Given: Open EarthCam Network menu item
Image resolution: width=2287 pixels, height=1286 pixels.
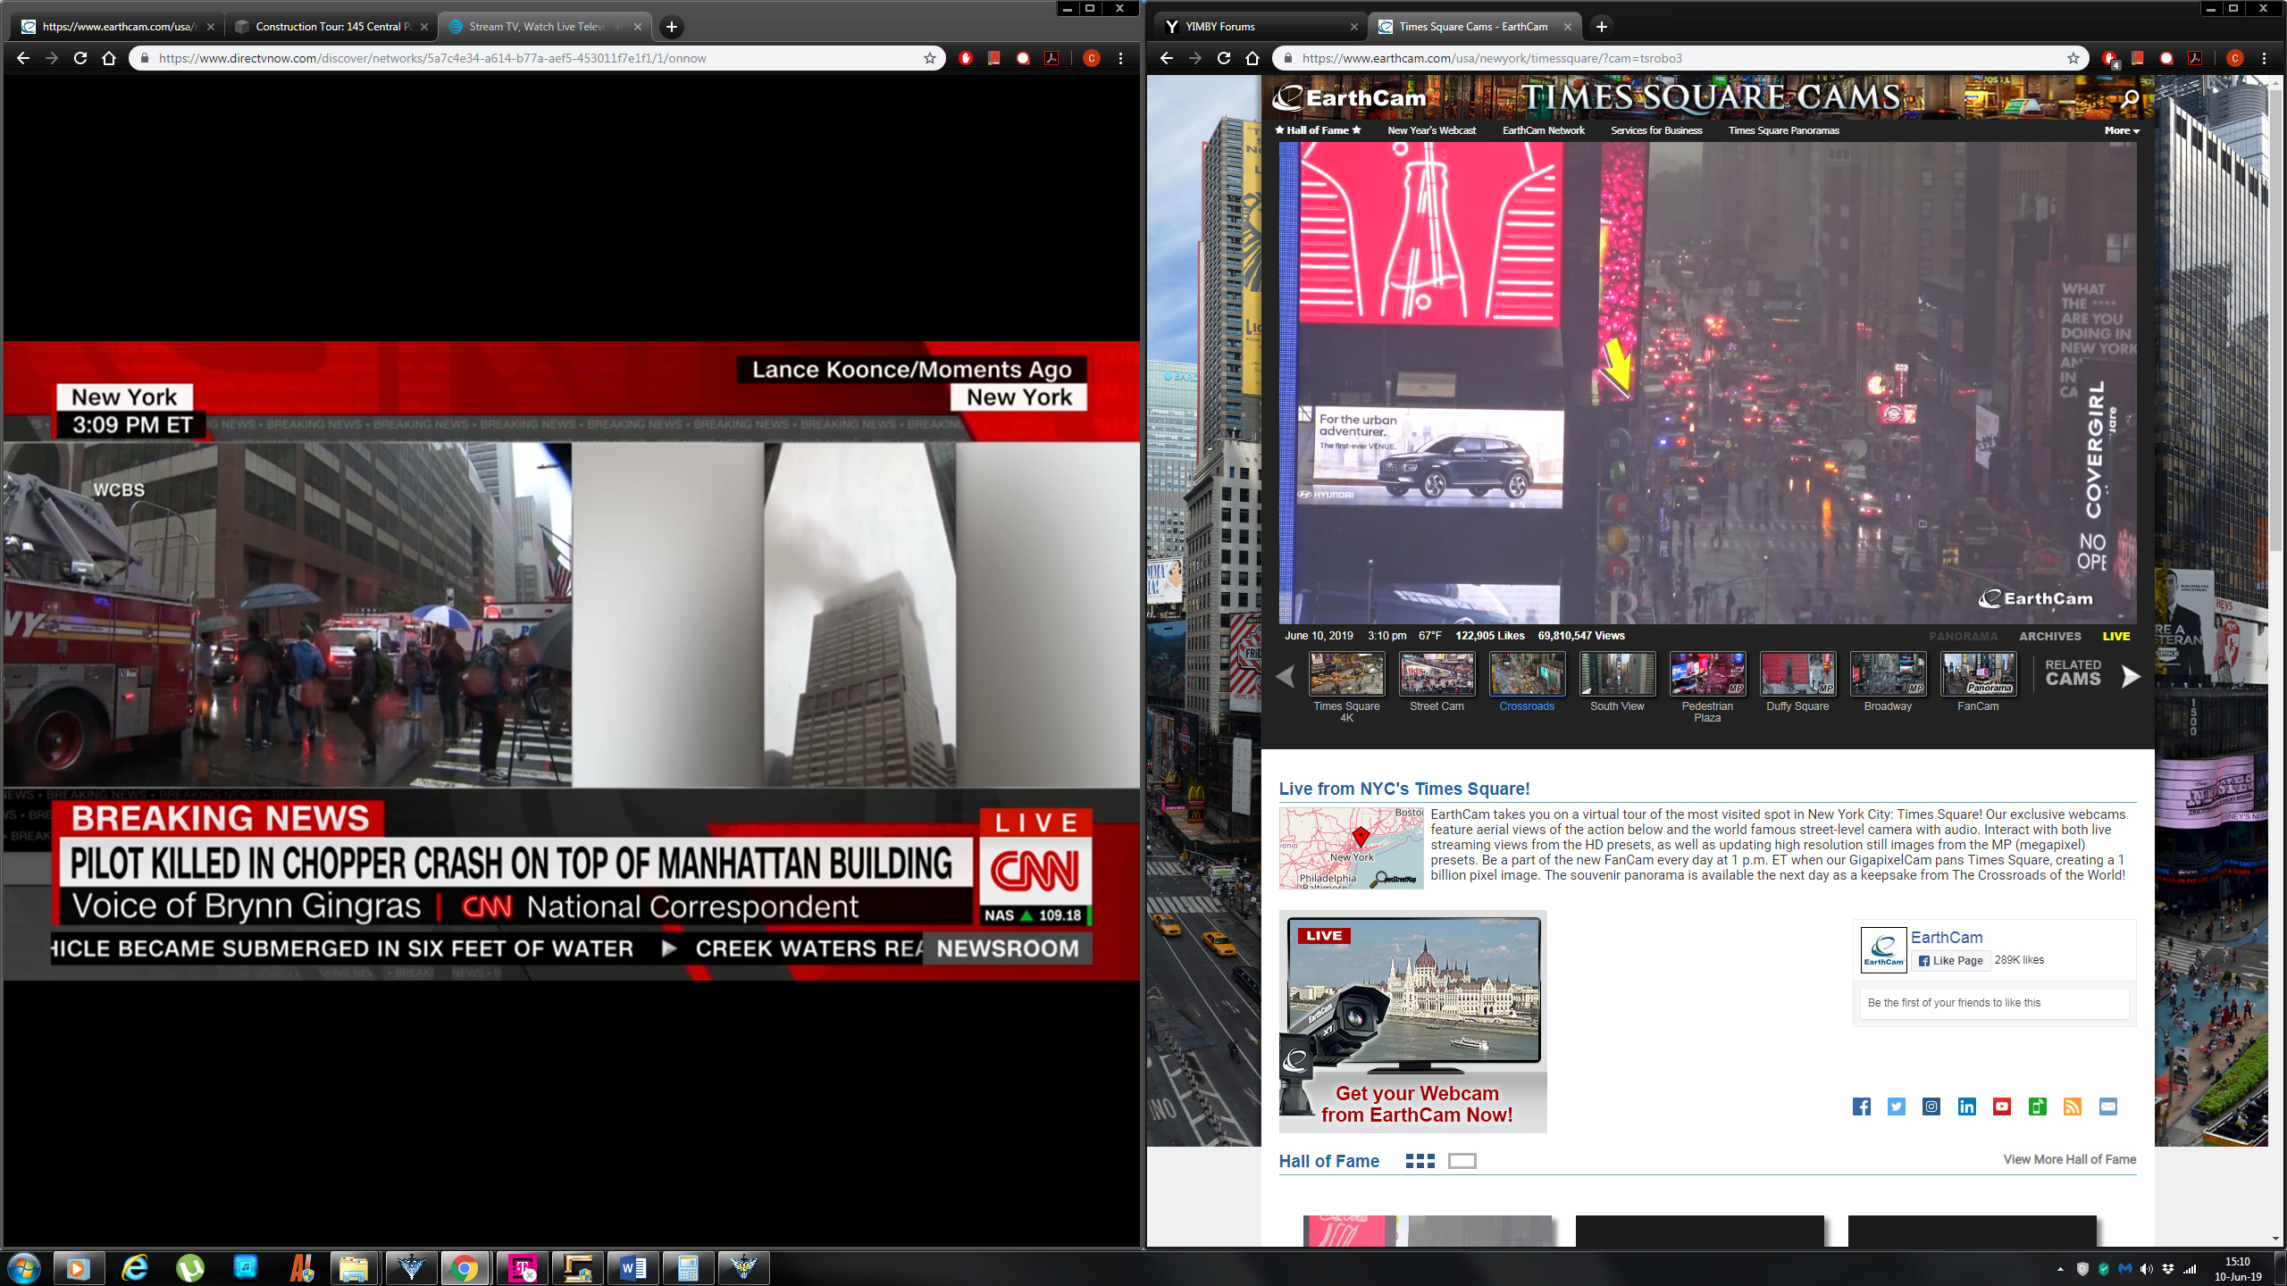Looking at the screenshot, I should [1543, 130].
